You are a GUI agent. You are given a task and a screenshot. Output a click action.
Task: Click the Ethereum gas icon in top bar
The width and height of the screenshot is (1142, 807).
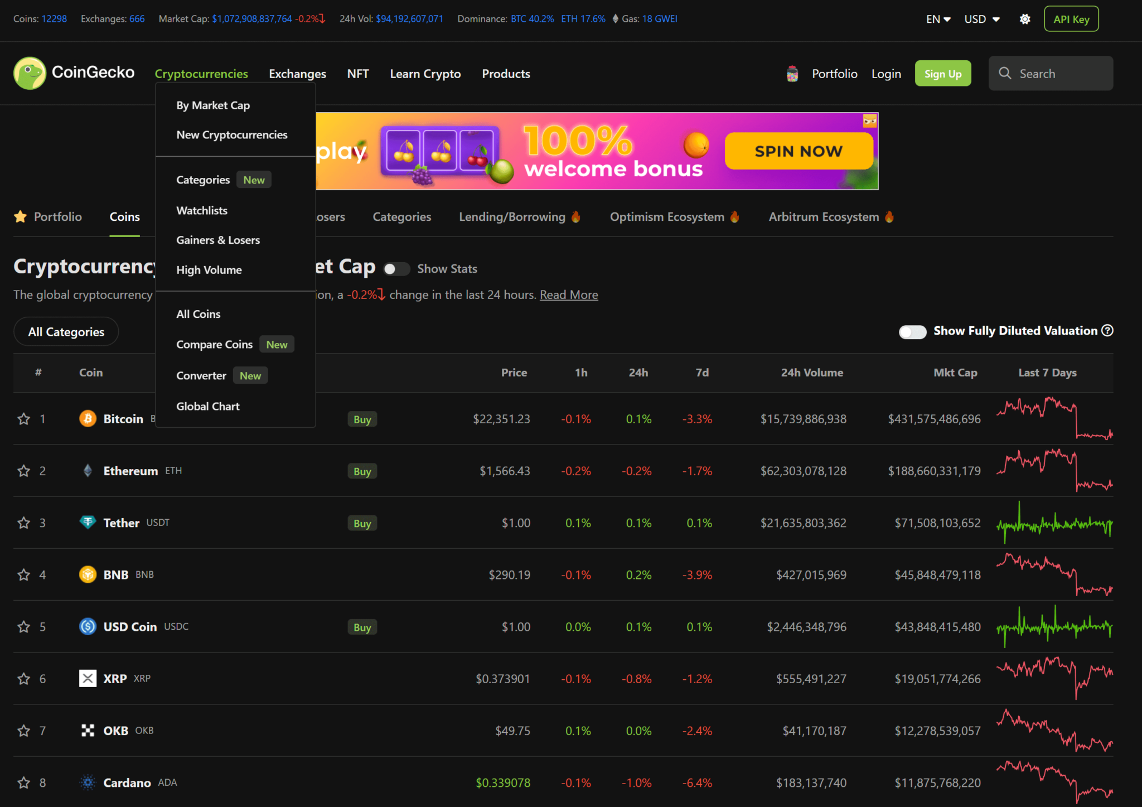point(615,19)
